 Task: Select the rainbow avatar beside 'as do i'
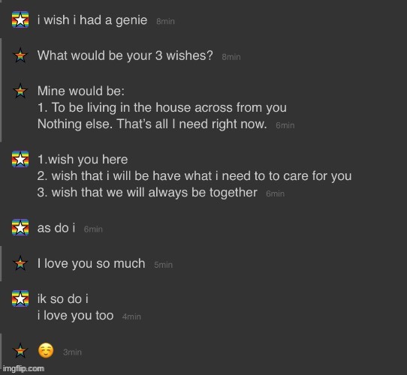point(20,227)
